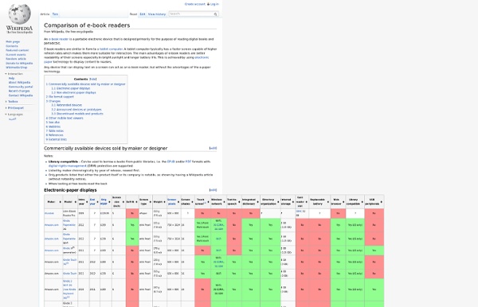Open the Featured content sidebar link

[17, 50]
